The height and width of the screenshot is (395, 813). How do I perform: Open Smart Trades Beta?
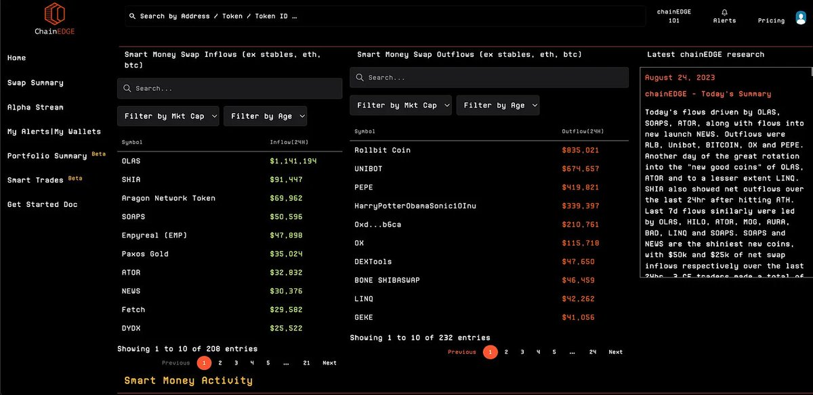point(44,180)
